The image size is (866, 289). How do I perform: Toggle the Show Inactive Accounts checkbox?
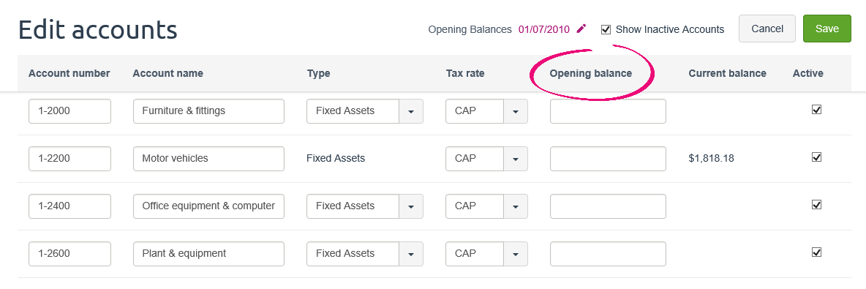click(606, 29)
